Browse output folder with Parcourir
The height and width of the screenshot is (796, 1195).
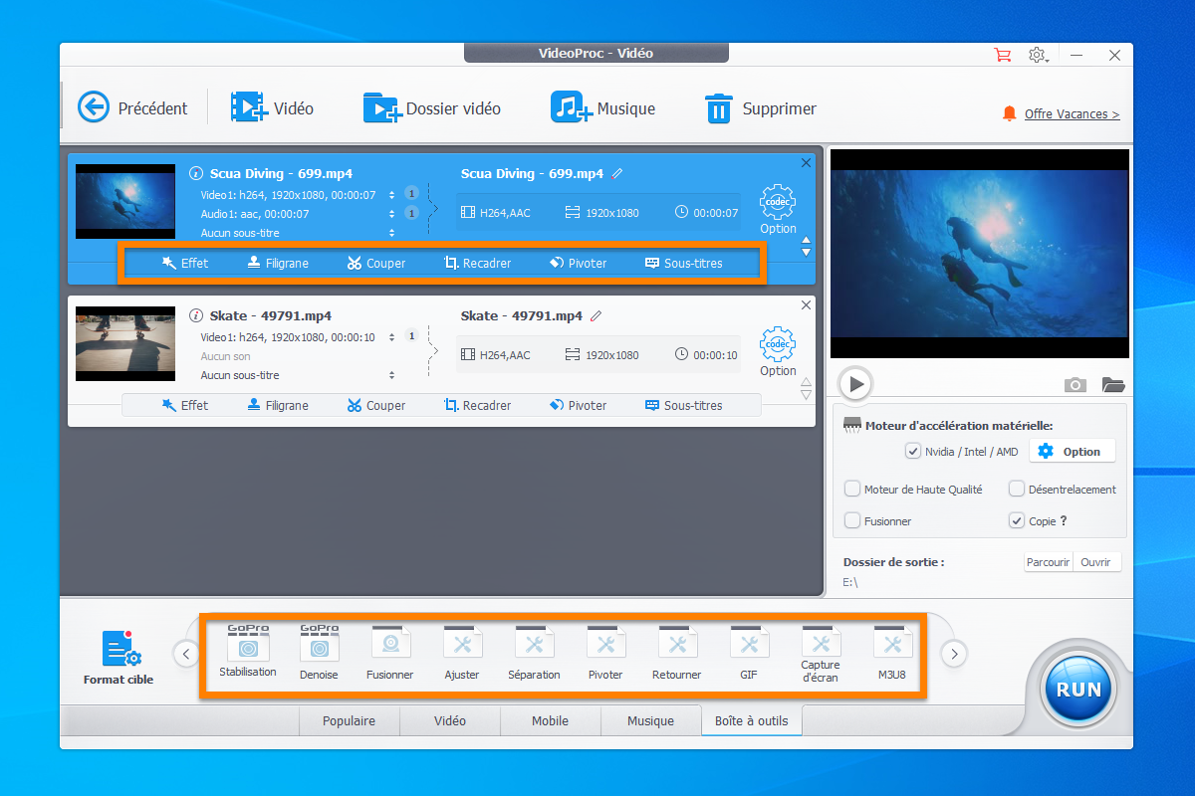tap(1048, 562)
